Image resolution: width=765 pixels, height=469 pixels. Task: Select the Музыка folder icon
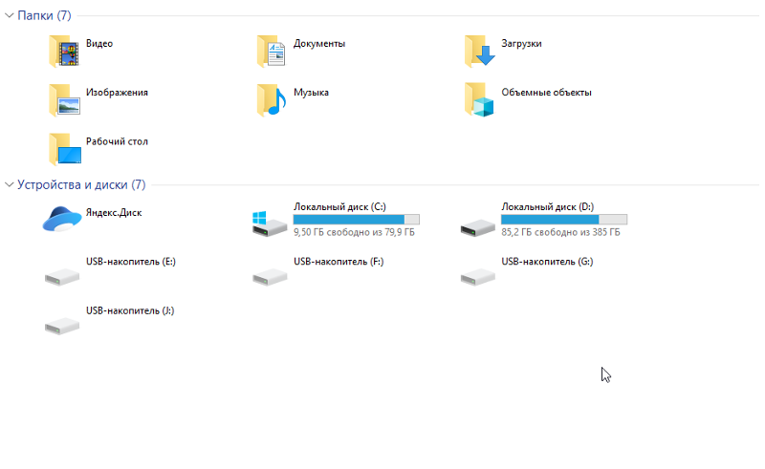(272, 100)
